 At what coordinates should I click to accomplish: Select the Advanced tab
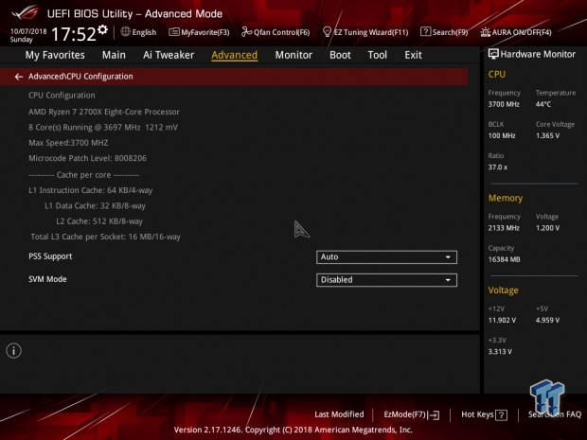[235, 55]
